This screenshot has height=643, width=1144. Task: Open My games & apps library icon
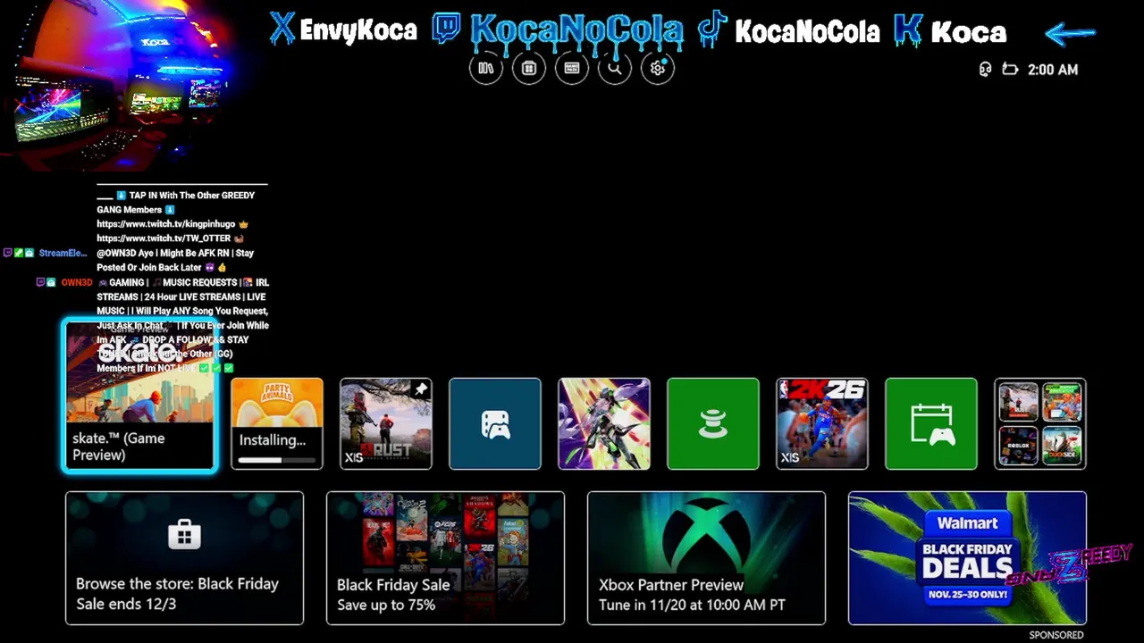tap(486, 68)
